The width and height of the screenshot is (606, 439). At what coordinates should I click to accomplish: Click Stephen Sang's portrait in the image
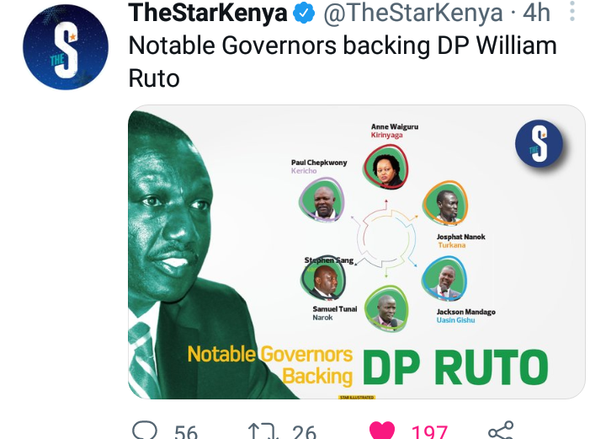[322, 279]
